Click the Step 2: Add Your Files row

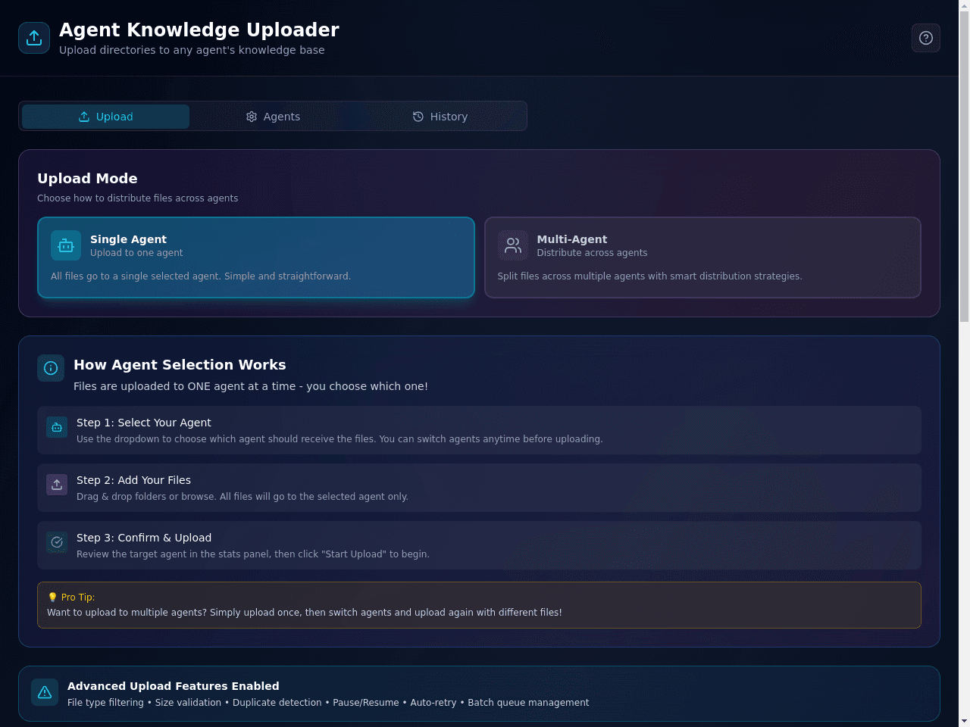(479, 488)
